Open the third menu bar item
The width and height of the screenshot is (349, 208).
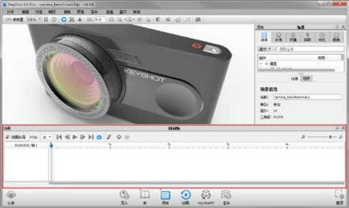39,12
